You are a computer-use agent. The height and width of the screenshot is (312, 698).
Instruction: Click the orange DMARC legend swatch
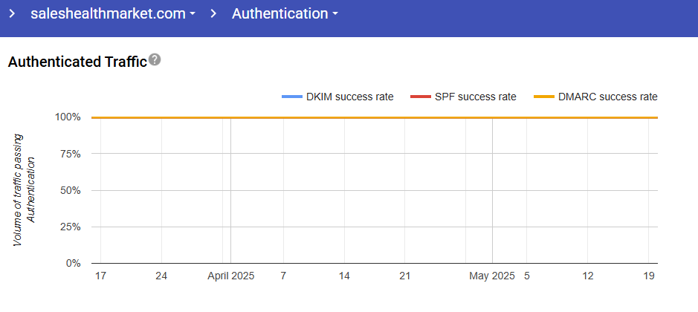tap(544, 97)
